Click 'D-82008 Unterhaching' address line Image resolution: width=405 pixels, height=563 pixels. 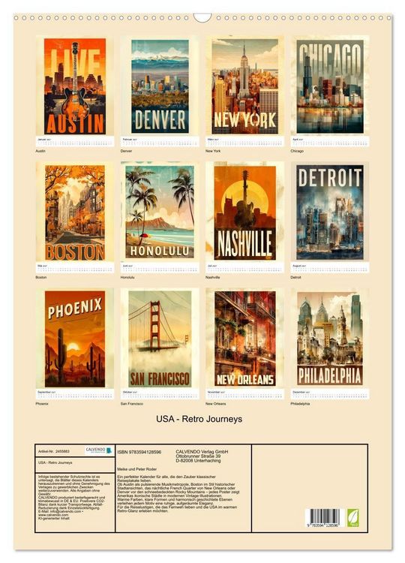click(198, 460)
